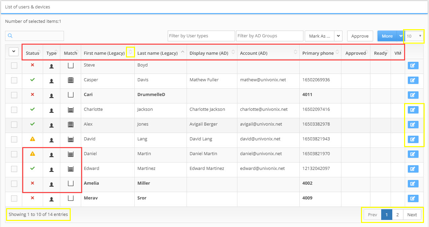
Task: Open edit icon for Charlotte Jackson row
Action: [x=413, y=110]
